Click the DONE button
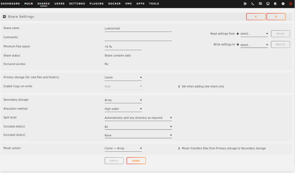The image size is (295, 173). (136, 161)
